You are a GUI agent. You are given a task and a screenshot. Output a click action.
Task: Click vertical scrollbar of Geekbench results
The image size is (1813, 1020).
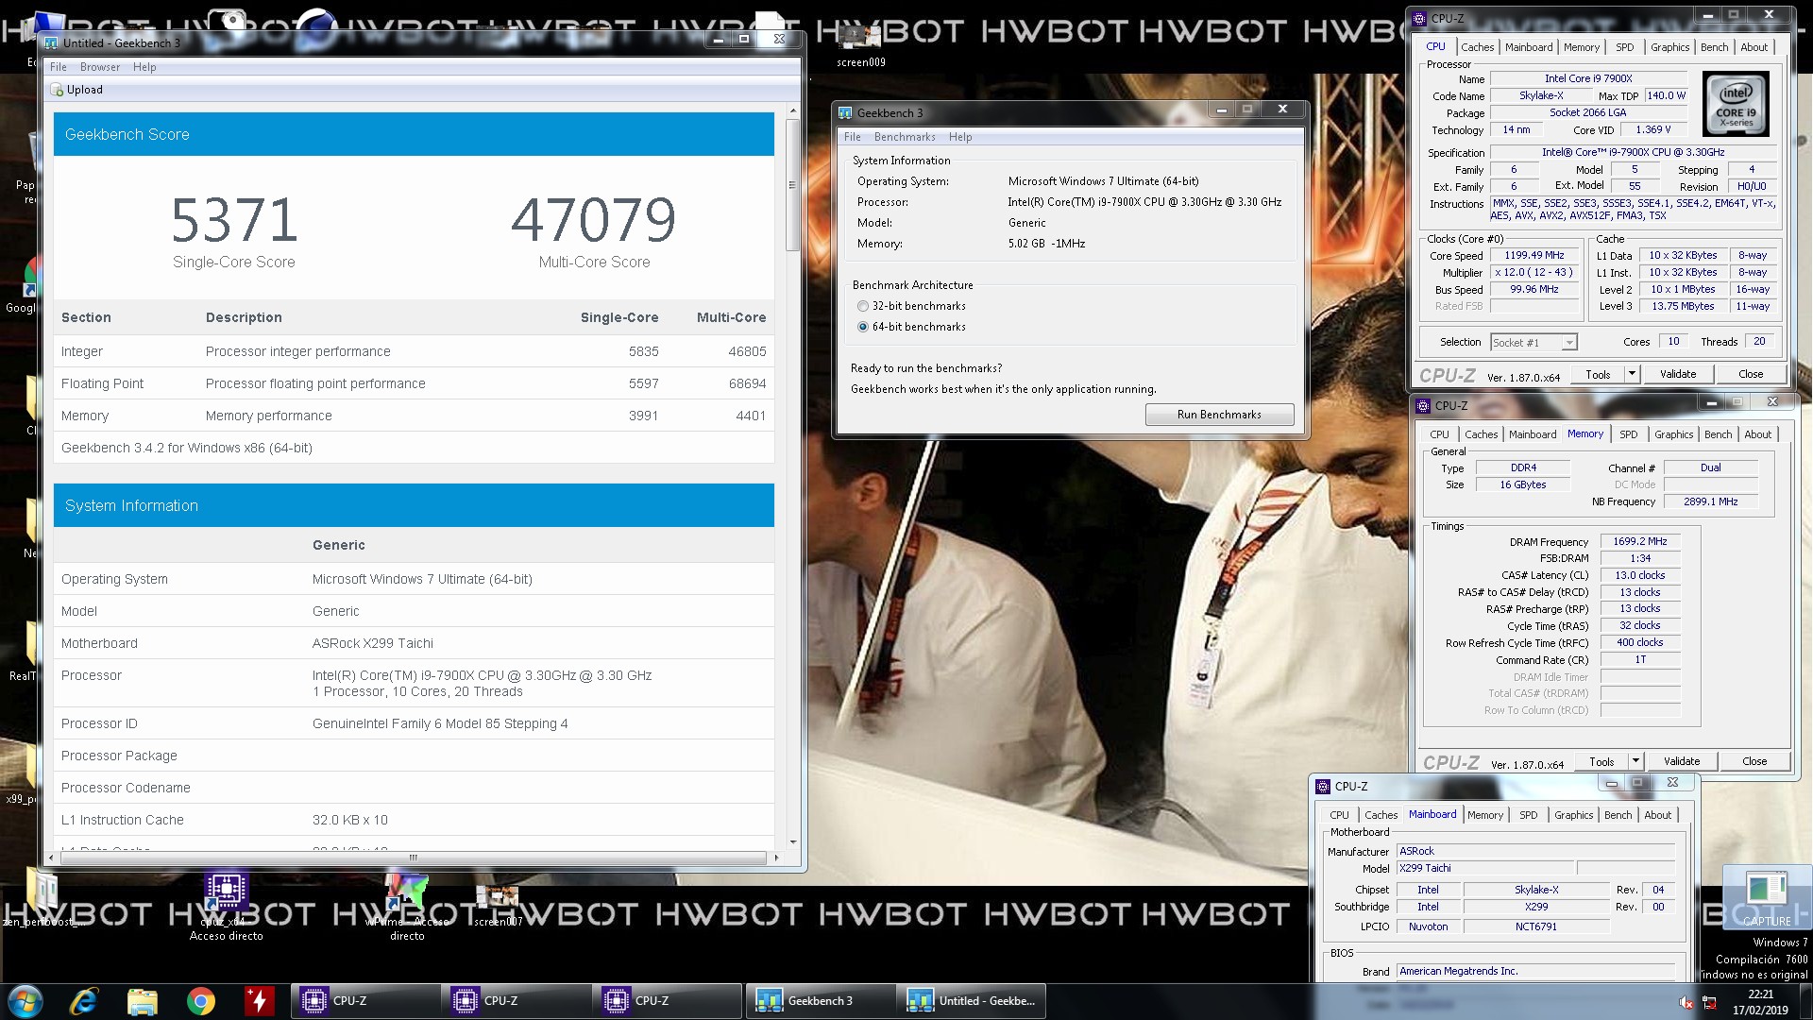(x=792, y=185)
